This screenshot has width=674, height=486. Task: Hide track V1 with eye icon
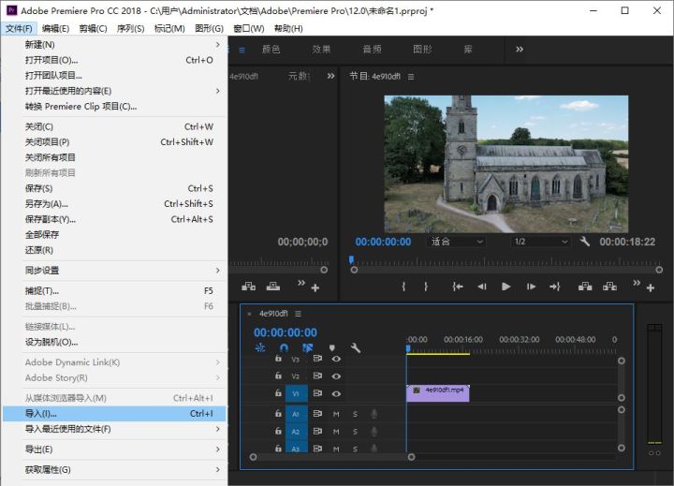point(336,394)
